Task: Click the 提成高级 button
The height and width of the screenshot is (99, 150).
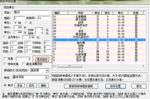Action: click(x=42, y=59)
